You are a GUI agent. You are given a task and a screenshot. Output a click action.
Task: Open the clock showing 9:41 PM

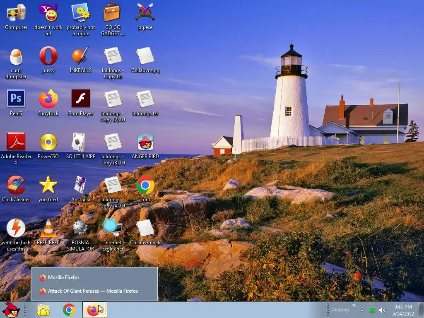pyautogui.click(x=403, y=310)
